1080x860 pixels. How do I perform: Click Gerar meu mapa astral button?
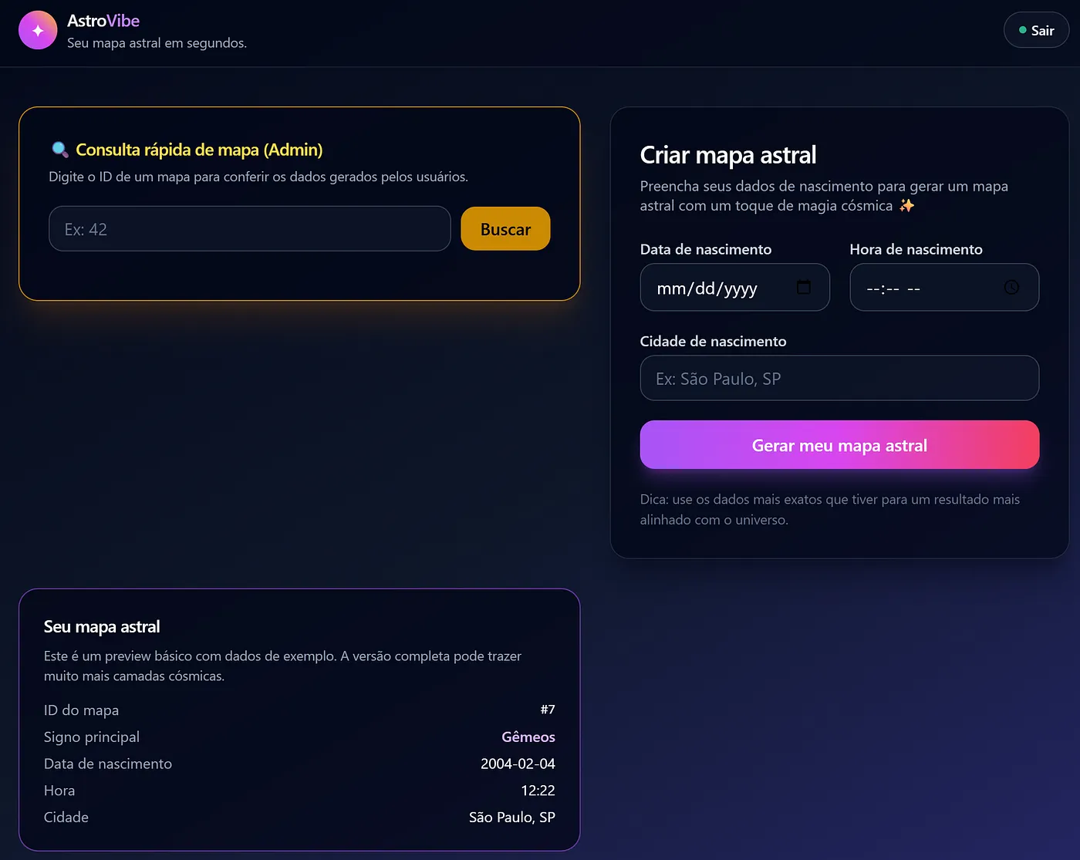[839, 445]
